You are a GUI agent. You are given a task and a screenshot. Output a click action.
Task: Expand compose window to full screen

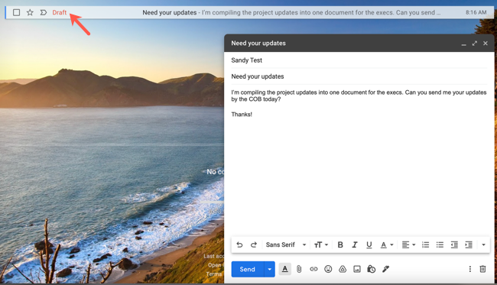tap(475, 44)
